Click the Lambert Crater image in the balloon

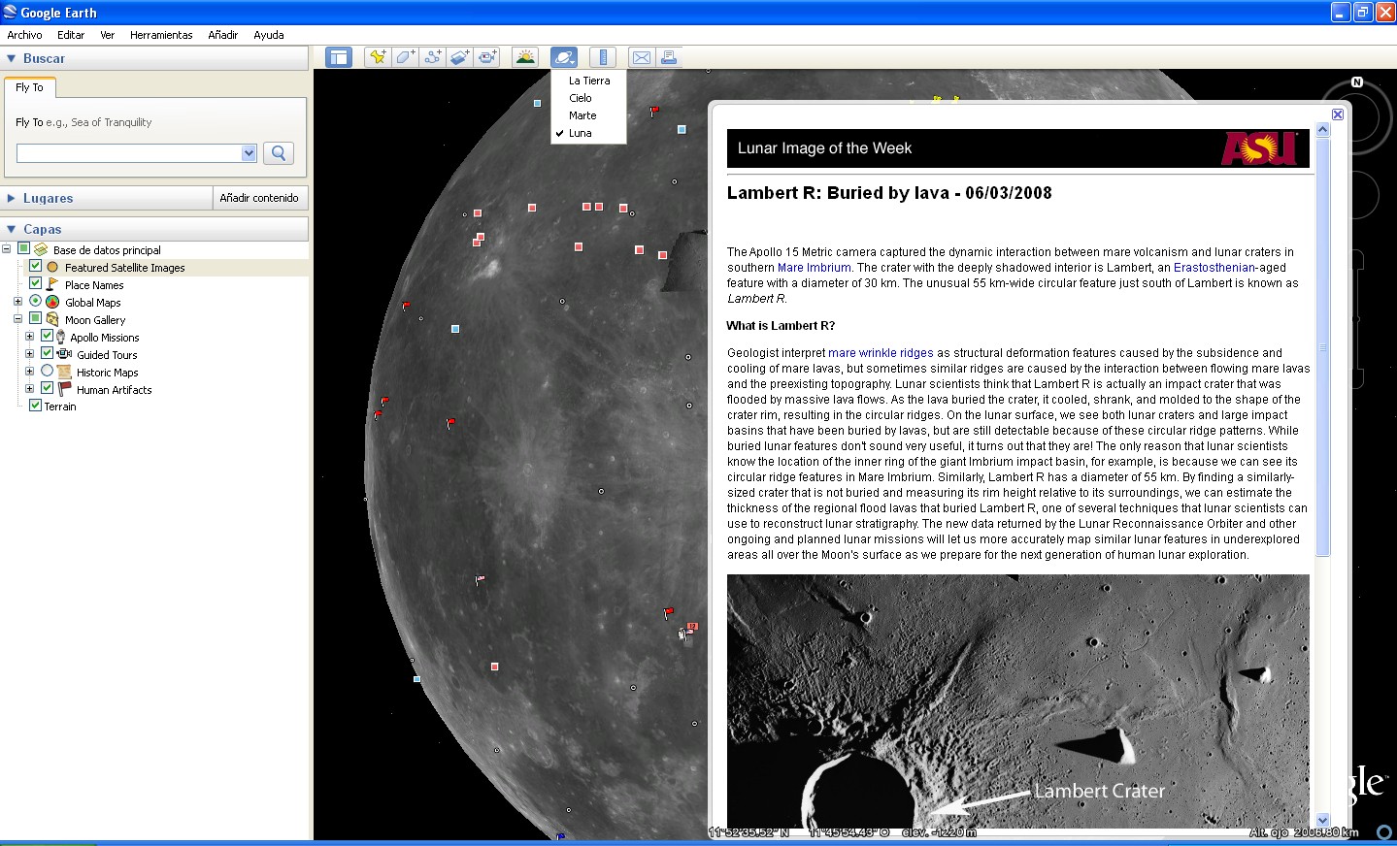click(1018, 700)
